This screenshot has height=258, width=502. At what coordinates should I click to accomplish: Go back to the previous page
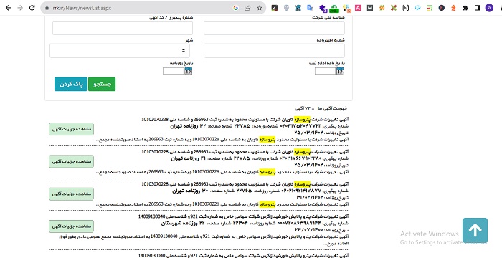pos(9,8)
